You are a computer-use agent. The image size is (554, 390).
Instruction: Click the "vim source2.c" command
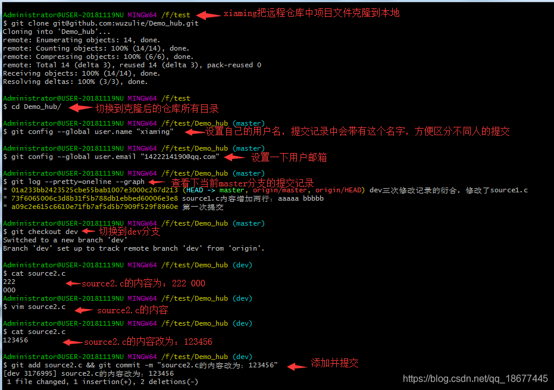click(x=35, y=307)
